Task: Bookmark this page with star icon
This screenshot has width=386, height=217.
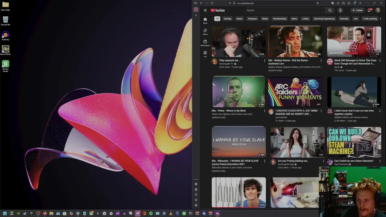Action: coord(318,3)
